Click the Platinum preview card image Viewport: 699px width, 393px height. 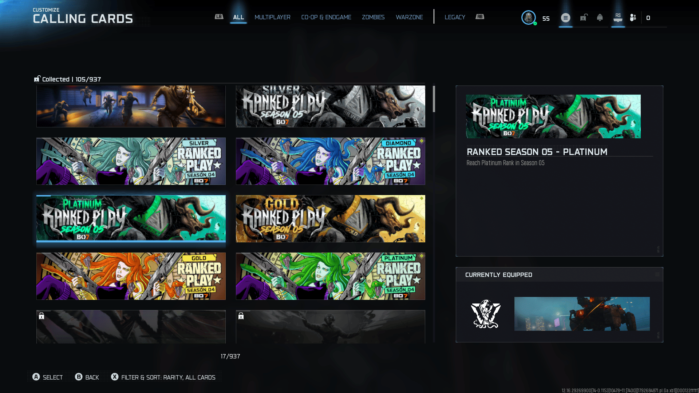point(553,116)
